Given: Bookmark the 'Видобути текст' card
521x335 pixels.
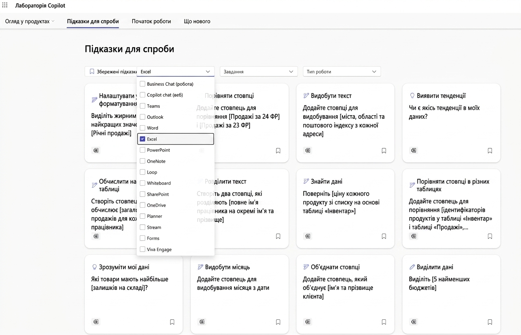Looking at the screenshot, I should (x=384, y=151).
